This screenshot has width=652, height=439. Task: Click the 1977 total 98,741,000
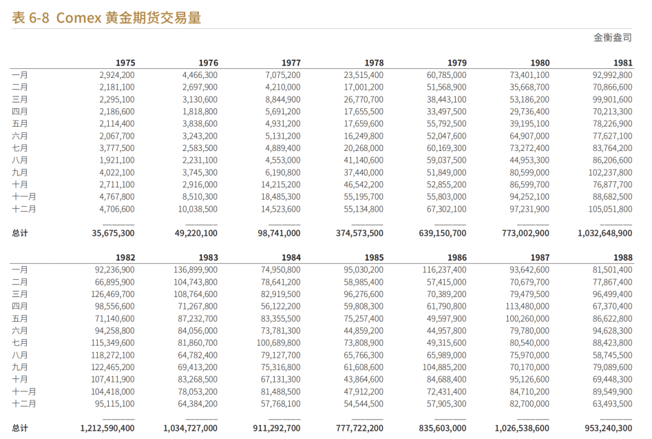pyautogui.click(x=279, y=233)
